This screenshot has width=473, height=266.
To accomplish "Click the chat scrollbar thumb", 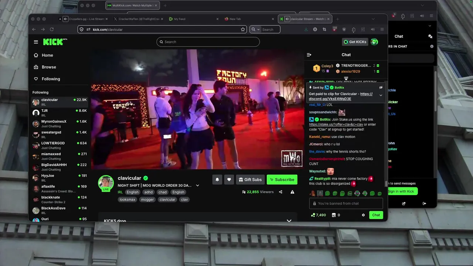I will pyautogui.click(x=386, y=184).
